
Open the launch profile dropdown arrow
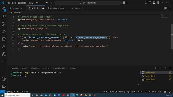158,68
